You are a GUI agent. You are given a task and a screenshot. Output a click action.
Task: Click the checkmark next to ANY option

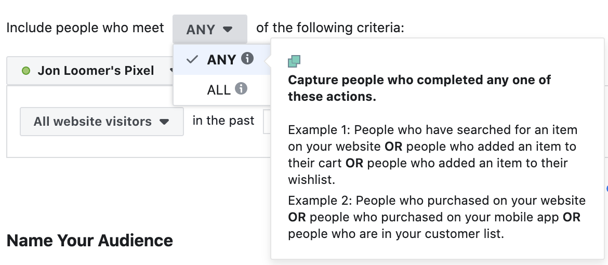192,59
